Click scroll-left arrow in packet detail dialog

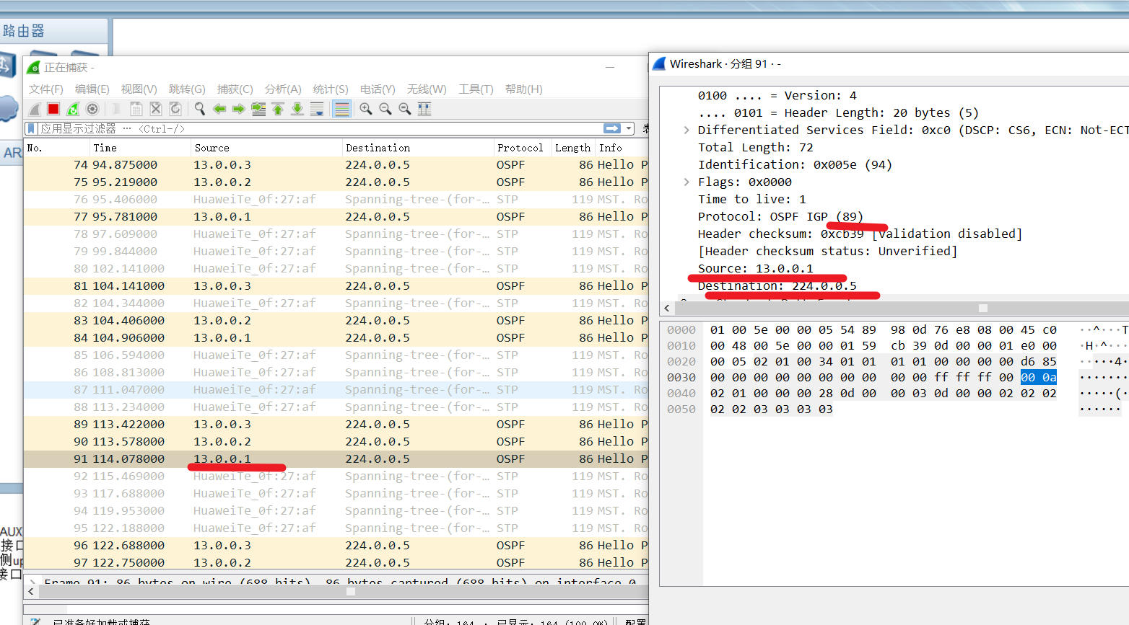pos(667,309)
